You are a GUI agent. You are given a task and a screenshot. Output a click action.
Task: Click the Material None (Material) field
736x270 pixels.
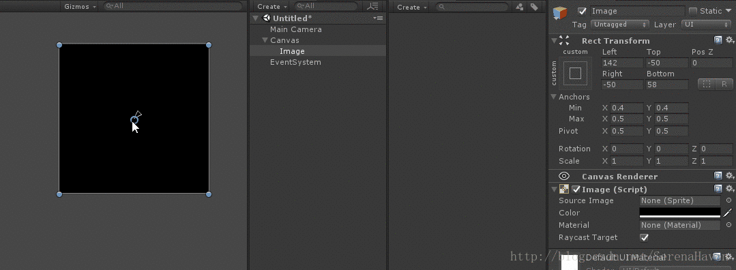tap(679, 225)
